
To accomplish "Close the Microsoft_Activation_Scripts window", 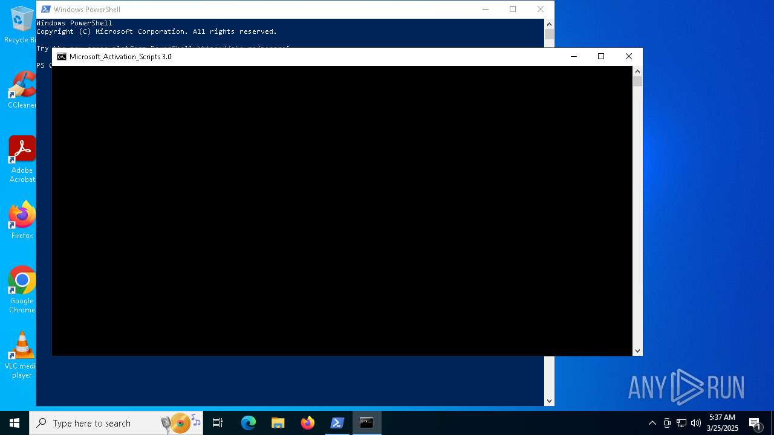I will (x=629, y=56).
